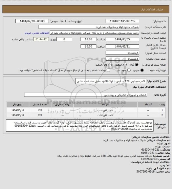Image resolution: width=172 pixels, height=189 pixels.
Task: Click the need number field 1104001105000765
Action: click(122, 21)
